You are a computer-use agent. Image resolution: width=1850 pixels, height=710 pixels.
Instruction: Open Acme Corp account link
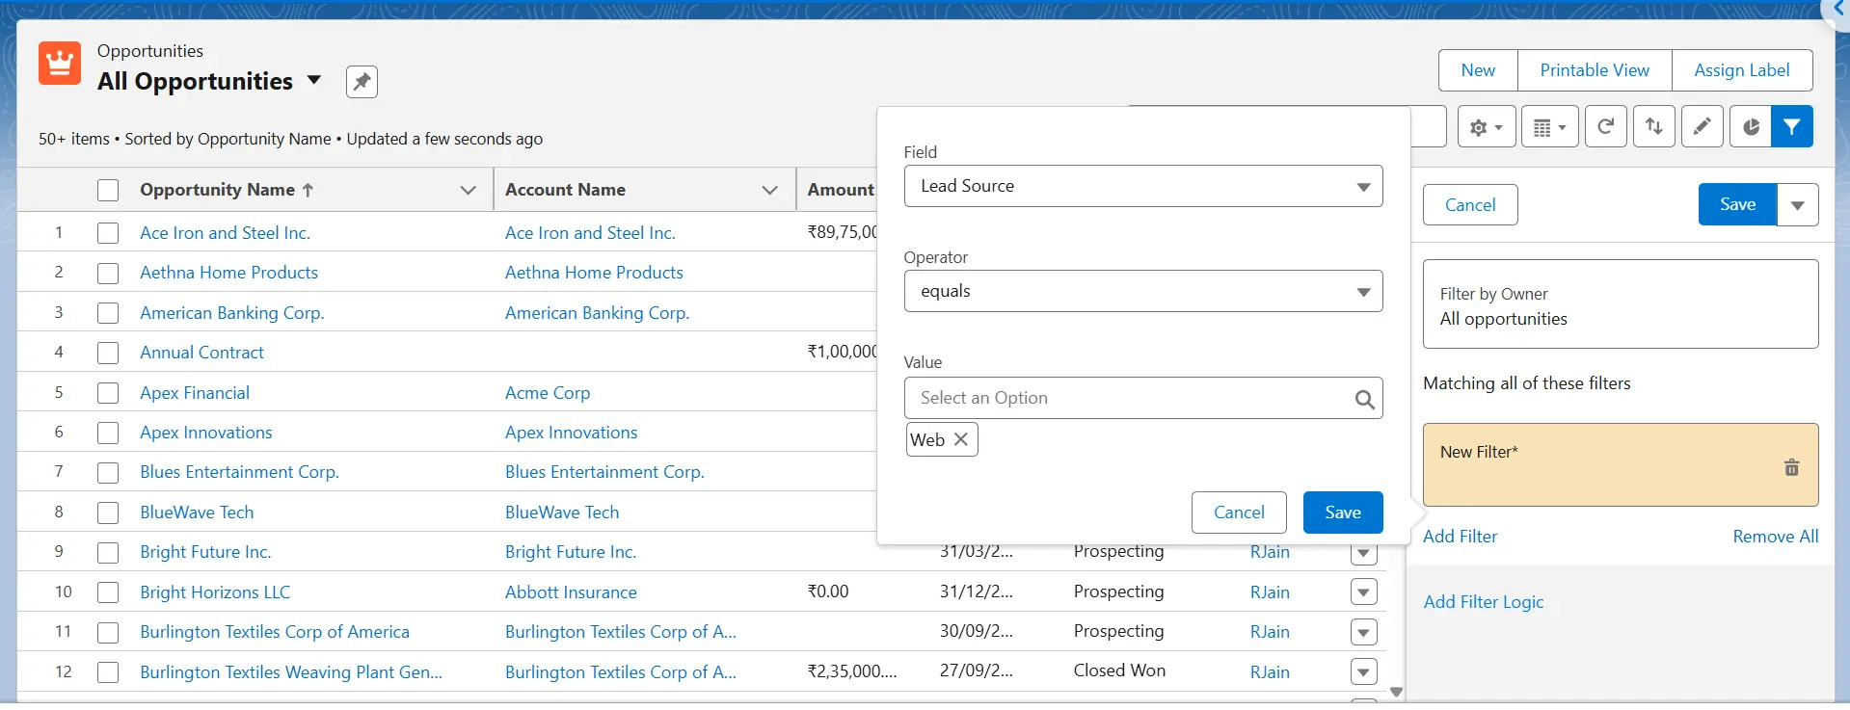[x=548, y=393]
